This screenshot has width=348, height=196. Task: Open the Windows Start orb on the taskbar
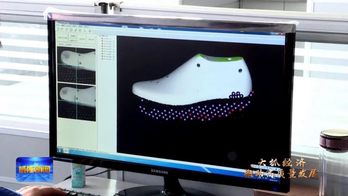60,150
